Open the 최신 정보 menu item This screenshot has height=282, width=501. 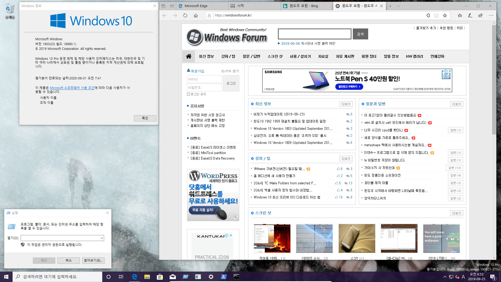tap(206, 56)
